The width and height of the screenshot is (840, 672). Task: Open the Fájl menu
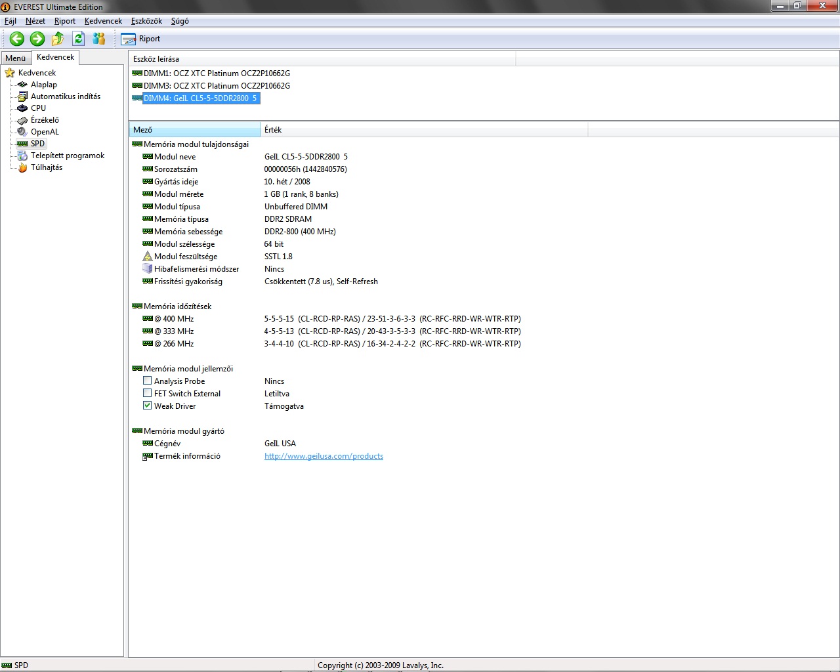10,21
